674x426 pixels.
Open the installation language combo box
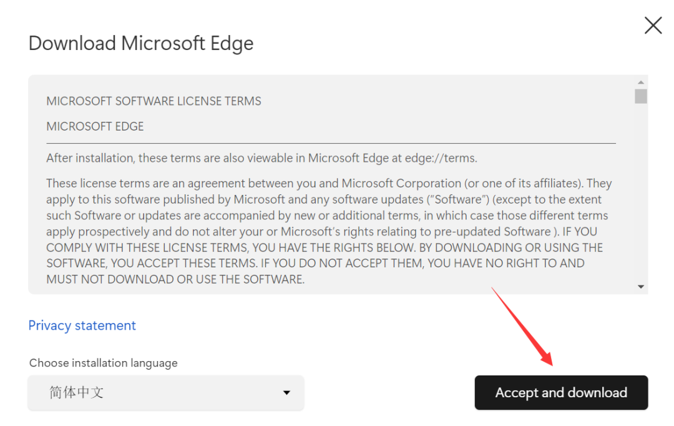(166, 393)
